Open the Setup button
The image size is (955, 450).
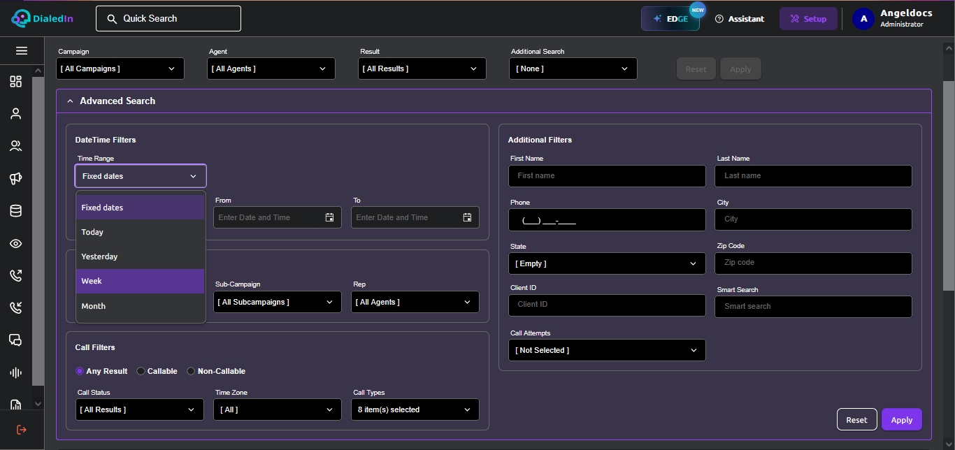click(x=808, y=19)
